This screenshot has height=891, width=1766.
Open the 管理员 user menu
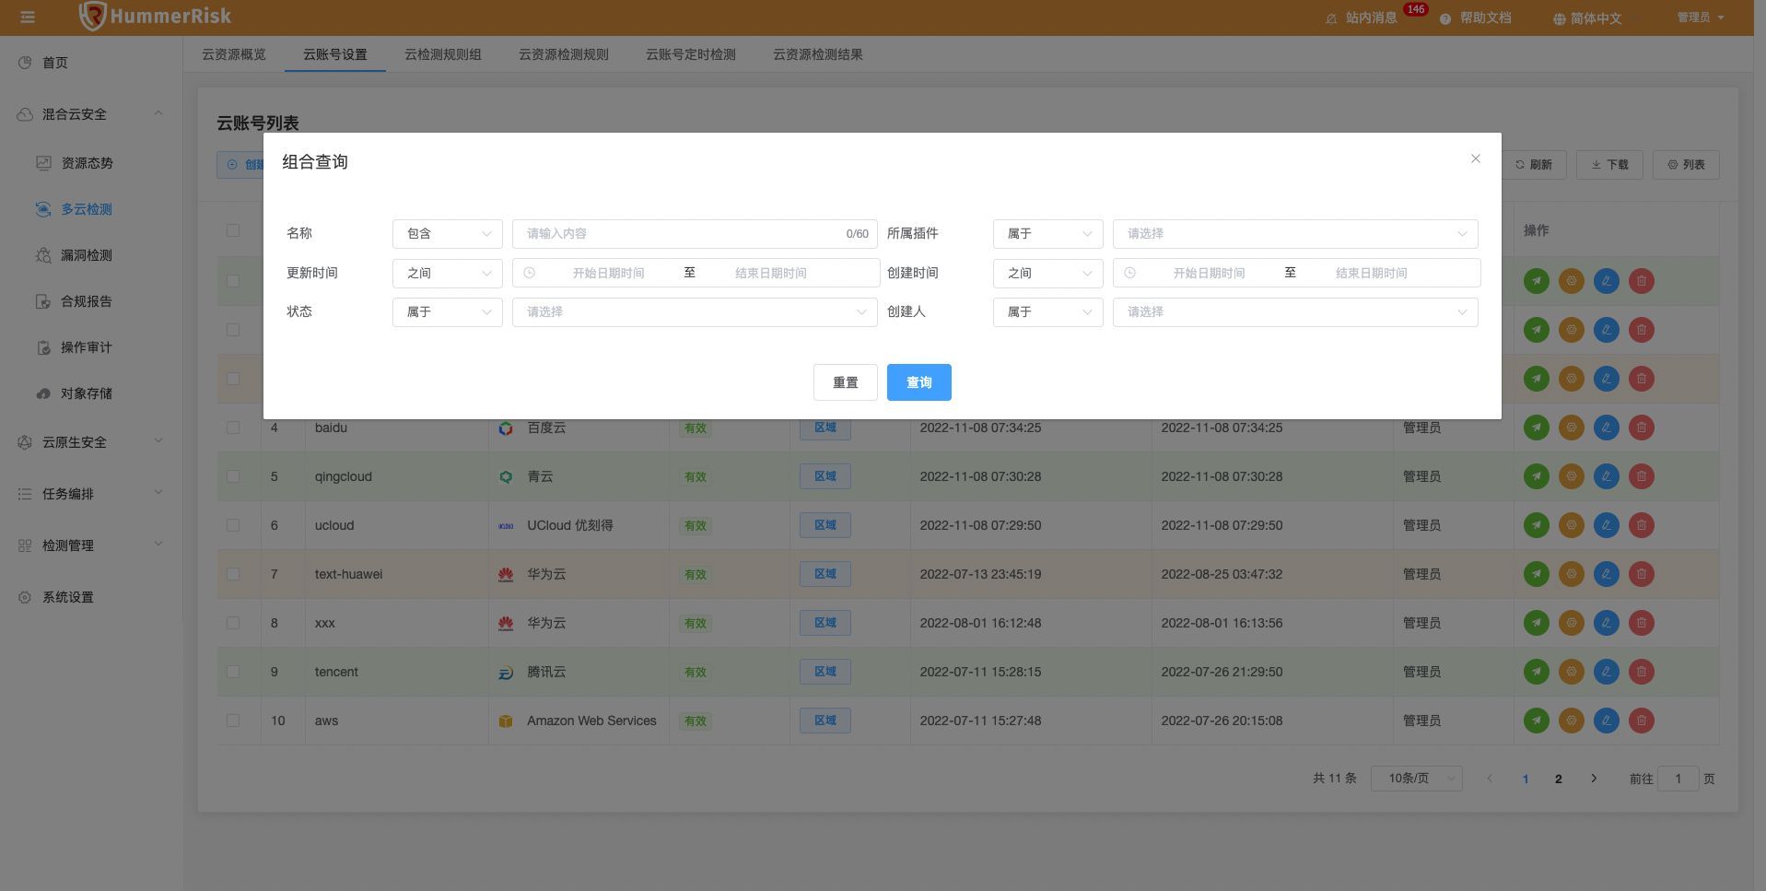coord(1701,18)
